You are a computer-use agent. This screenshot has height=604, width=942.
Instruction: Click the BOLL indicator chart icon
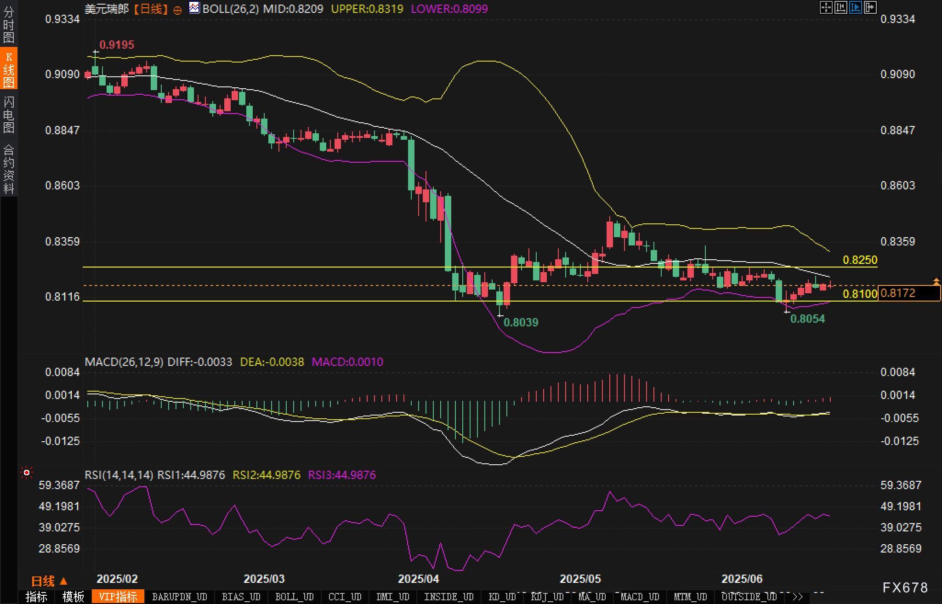coord(194,8)
